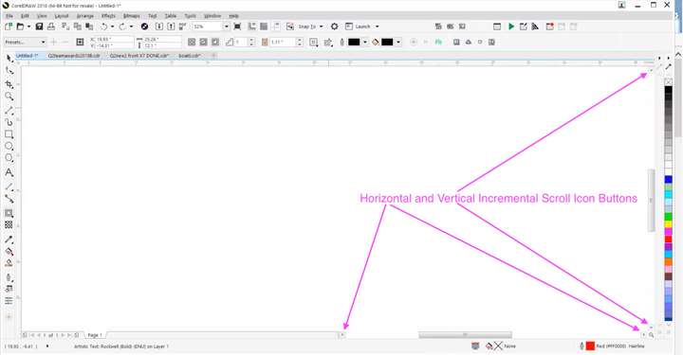683x355 pixels.
Task: Toggle Full-Screen Preview icon
Action: tap(237, 27)
